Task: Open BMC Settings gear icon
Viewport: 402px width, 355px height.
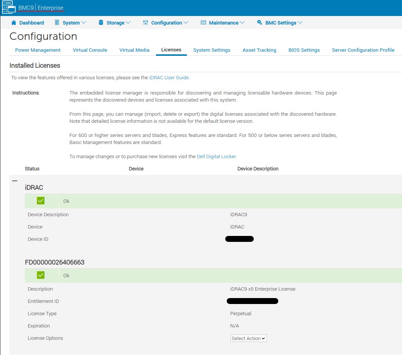Action: [x=260, y=23]
